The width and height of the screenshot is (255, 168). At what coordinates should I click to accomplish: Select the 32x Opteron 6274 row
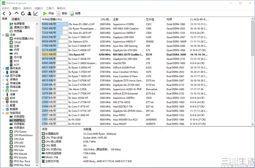click(124, 42)
